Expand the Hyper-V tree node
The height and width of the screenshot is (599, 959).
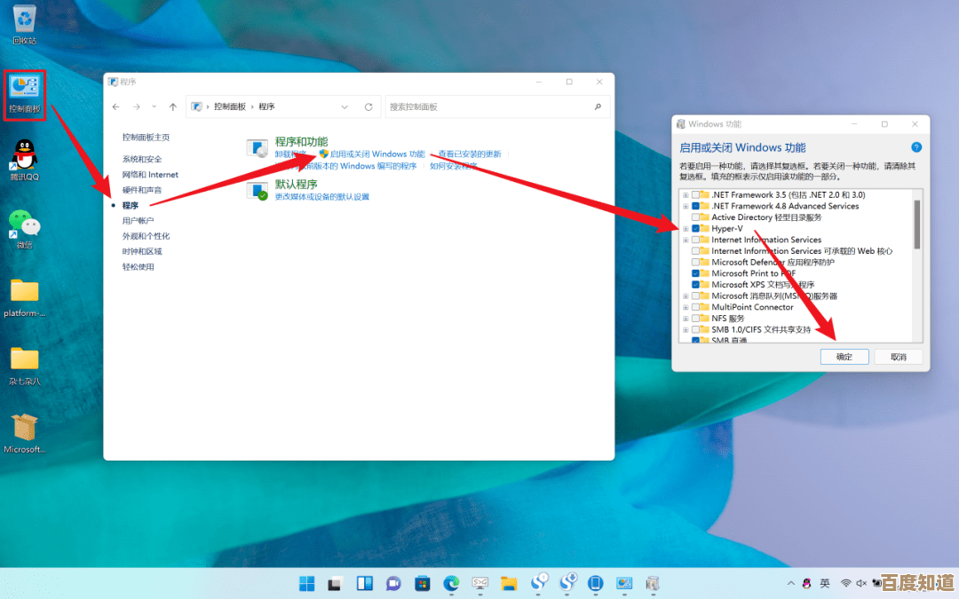pyautogui.click(x=687, y=228)
